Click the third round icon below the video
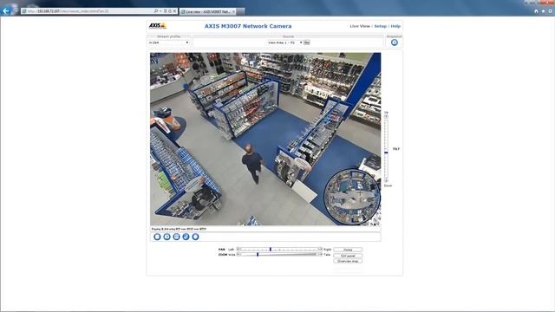The image size is (555, 312). [176, 237]
